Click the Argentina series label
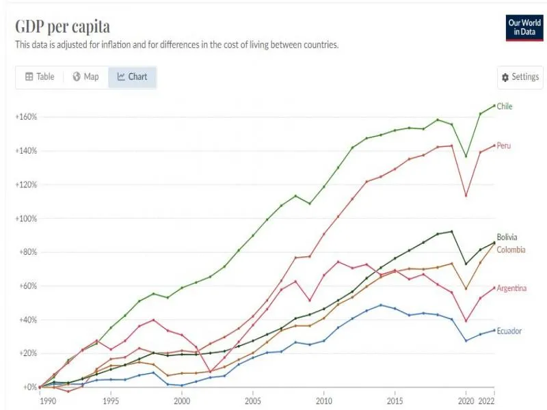This screenshot has height=410, width=547. point(511,288)
